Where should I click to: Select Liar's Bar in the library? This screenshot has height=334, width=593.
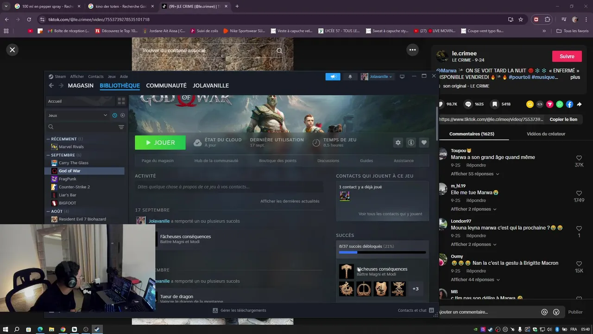coord(68,195)
